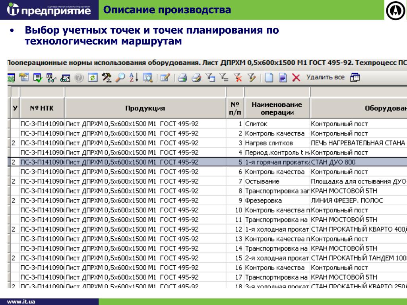
Task: Sort records with the A-Z sort icon
Action: tap(134, 78)
